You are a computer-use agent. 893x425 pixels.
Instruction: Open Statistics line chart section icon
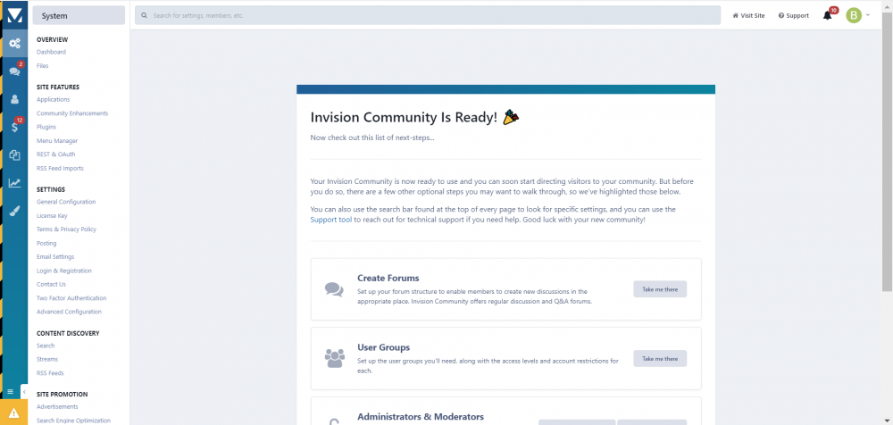[x=15, y=183]
